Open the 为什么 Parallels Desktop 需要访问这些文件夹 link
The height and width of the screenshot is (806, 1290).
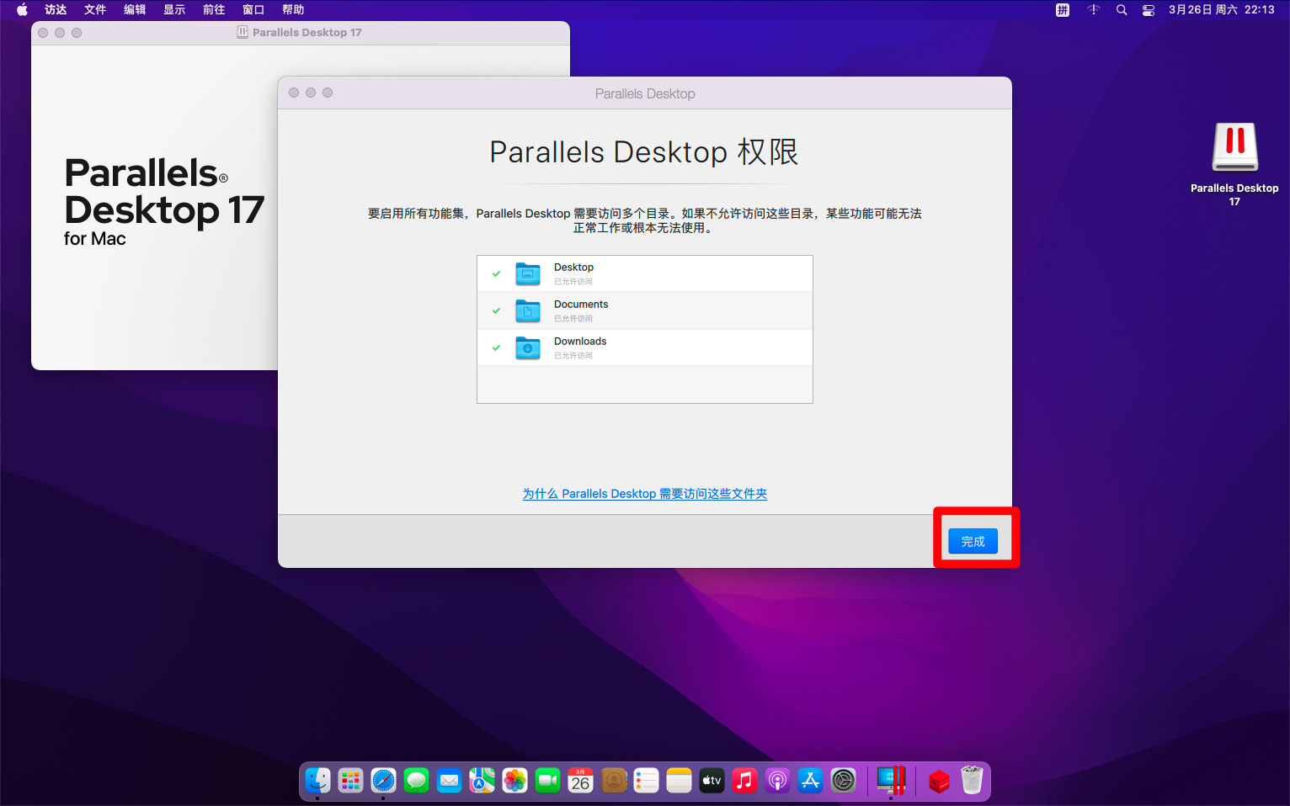(x=644, y=494)
